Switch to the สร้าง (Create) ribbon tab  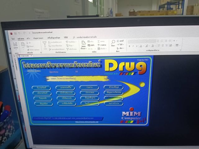tap(28, 38)
